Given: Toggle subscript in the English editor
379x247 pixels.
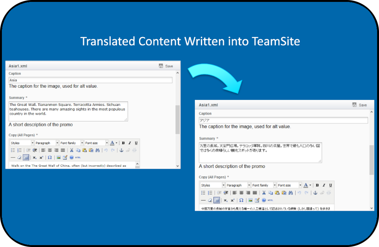Looking at the screenshot, I should pyautogui.click(x=34, y=157).
